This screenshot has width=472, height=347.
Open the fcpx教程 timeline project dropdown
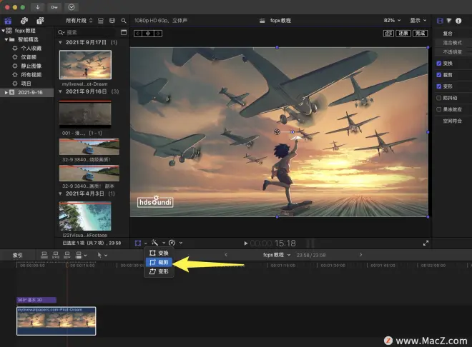coord(277,255)
